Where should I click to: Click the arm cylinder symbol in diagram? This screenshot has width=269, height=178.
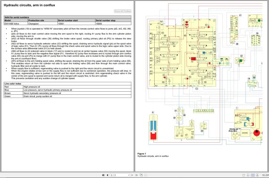[x=153, y=127]
